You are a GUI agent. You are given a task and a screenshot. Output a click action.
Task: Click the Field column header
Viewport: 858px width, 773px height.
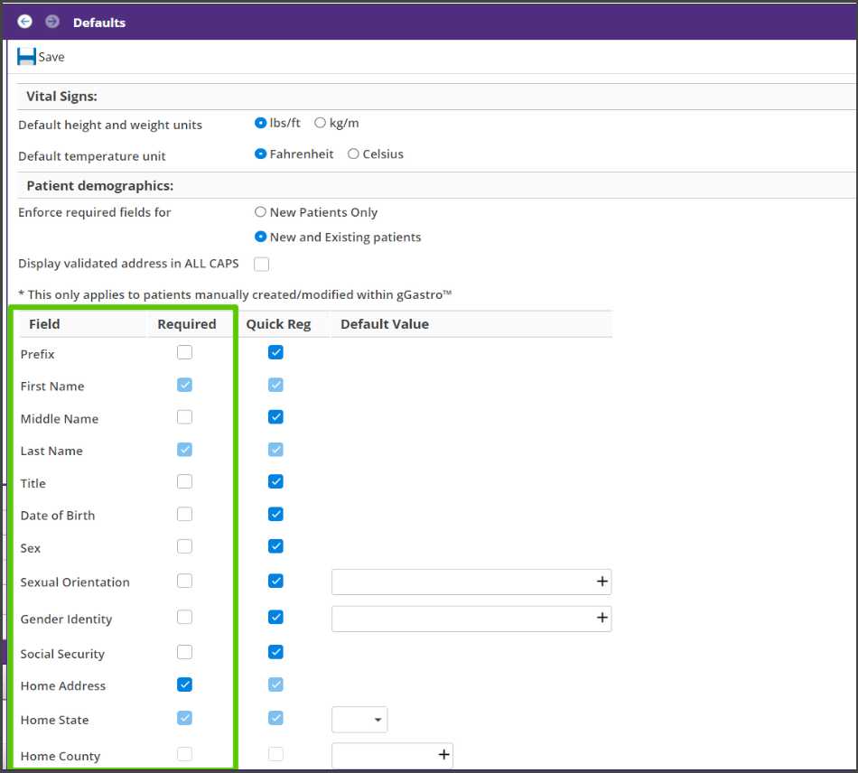coord(44,324)
